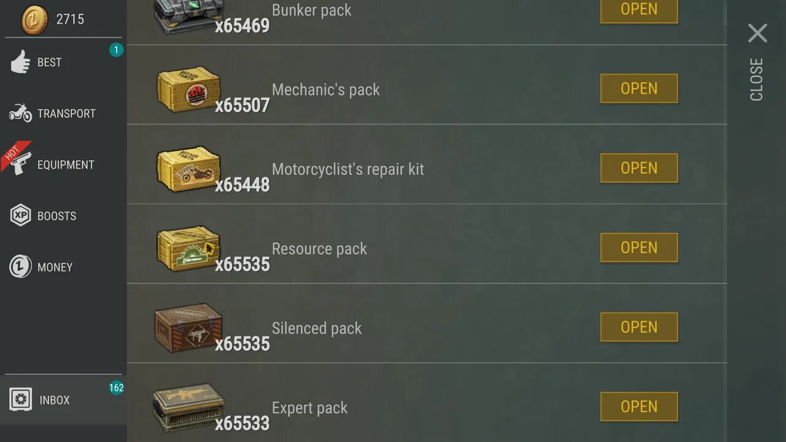Open the Mechanic's pack

[639, 88]
